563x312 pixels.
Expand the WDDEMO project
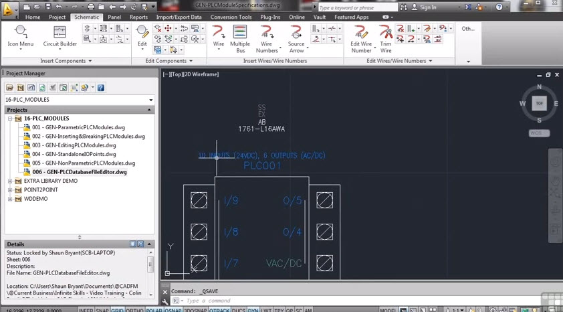pyautogui.click(x=10, y=199)
